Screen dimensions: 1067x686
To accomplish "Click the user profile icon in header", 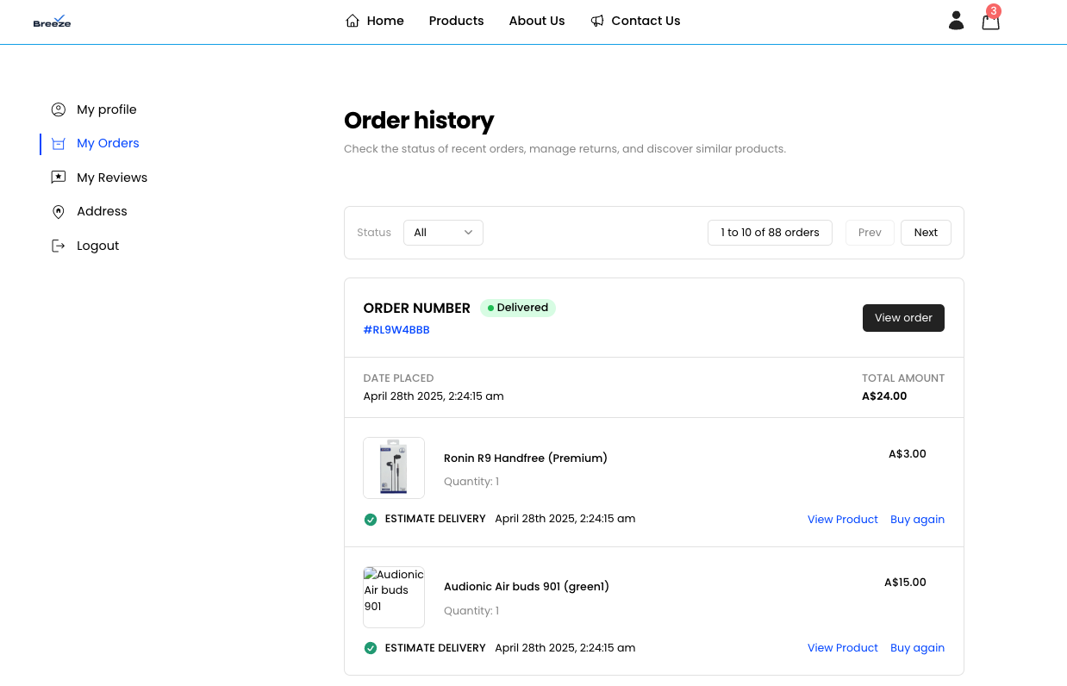I will [956, 20].
